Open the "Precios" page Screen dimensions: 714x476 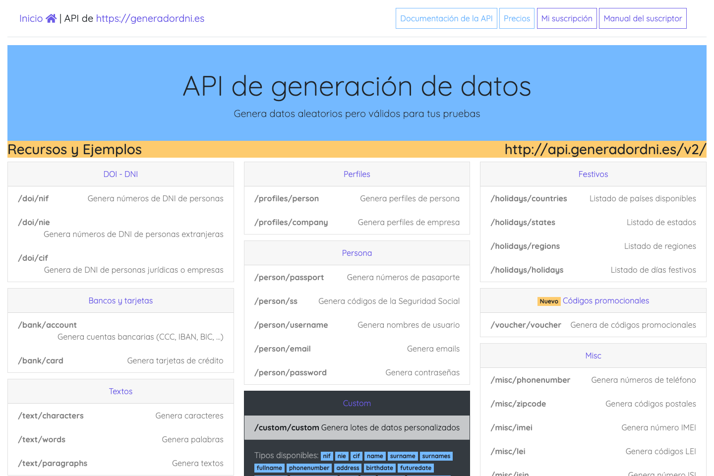click(x=517, y=18)
